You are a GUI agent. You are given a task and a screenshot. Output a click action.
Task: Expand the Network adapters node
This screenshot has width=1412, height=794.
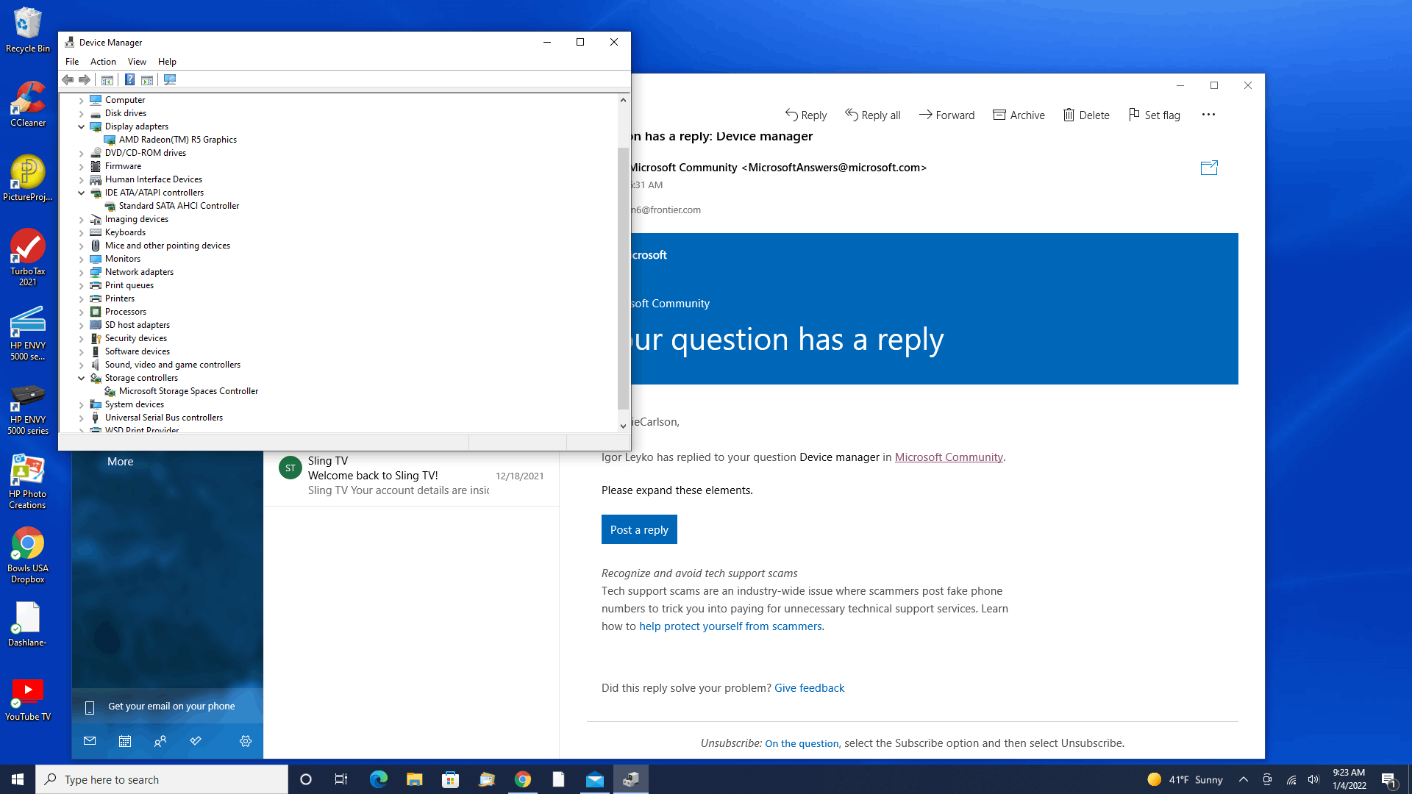coord(82,272)
